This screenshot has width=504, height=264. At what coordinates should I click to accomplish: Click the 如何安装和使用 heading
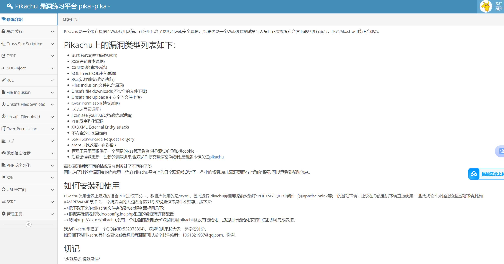click(x=92, y=186)
